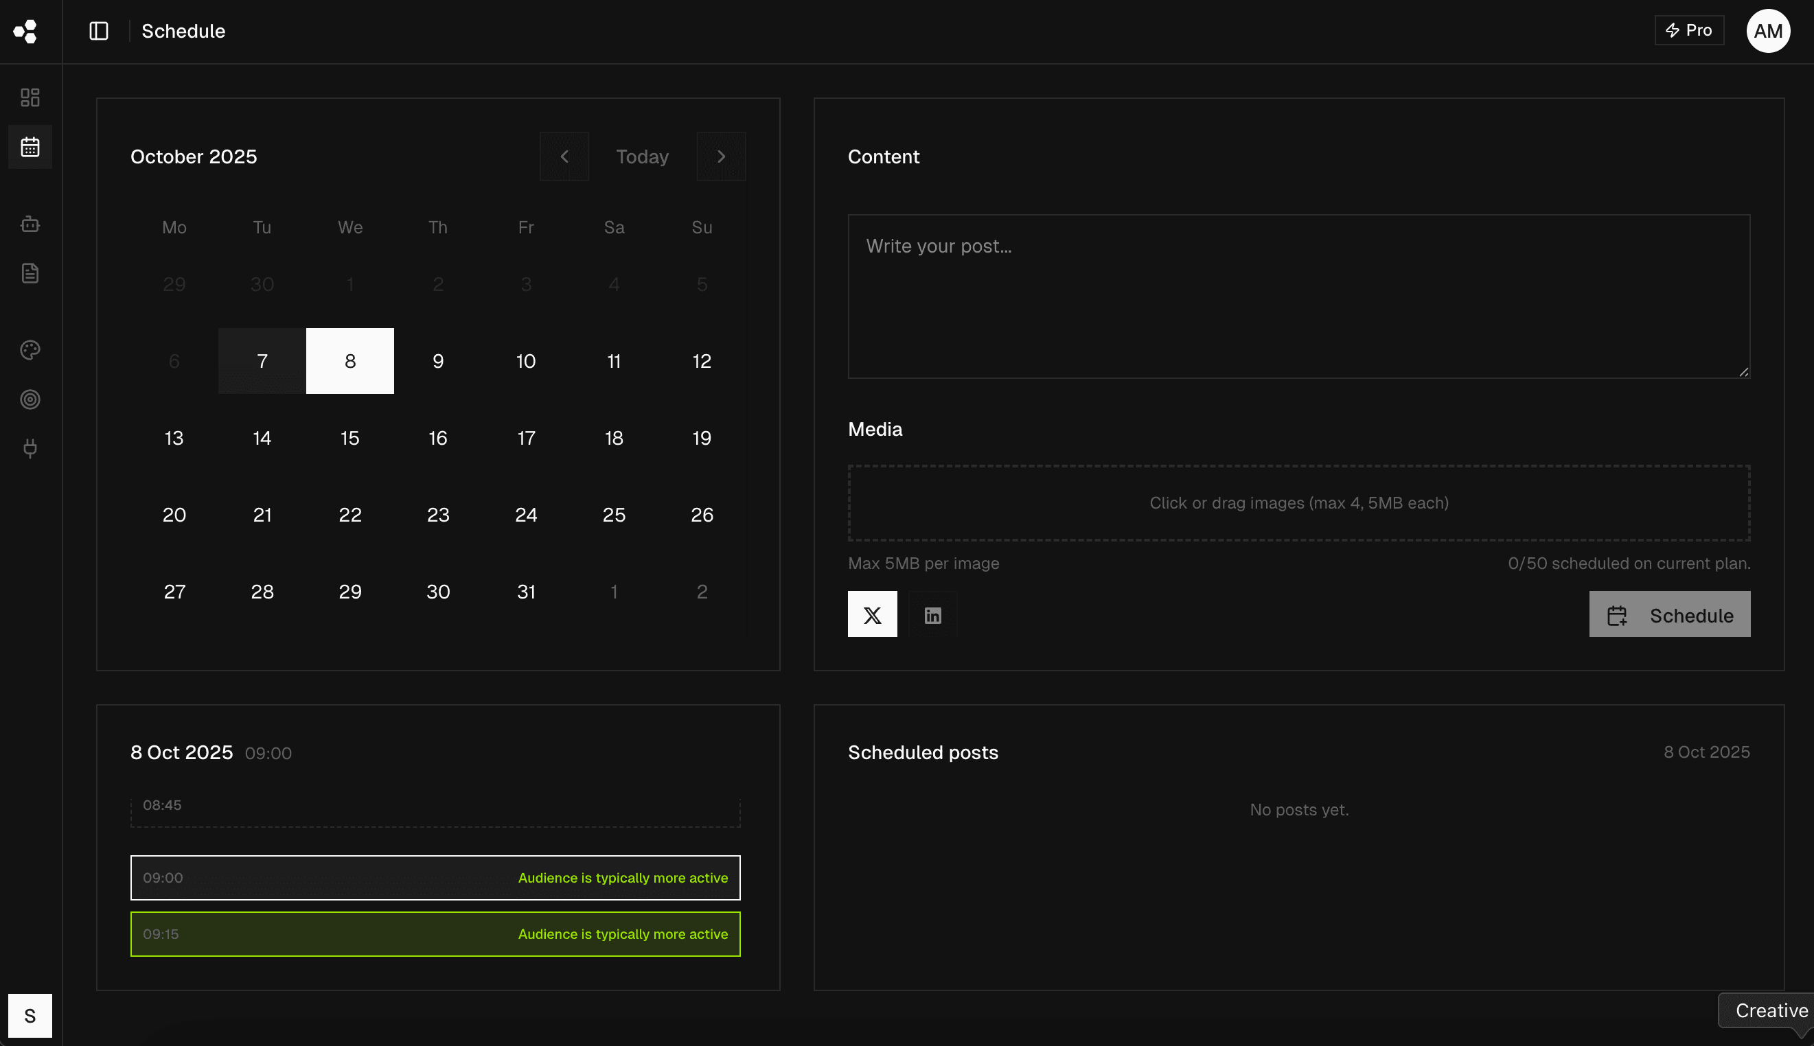Open the AM profile avatar menu
Viewport: 1814px width, 1046px height.
click(1767, 31)
